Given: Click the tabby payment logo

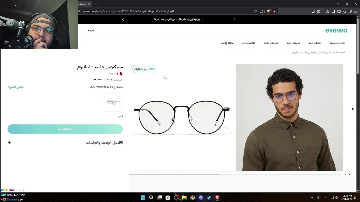Looking at the screenshot, I should pos(110,80).
